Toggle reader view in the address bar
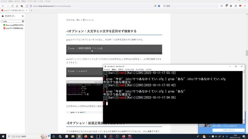This screenshot has height=139, width=248. pyautogui.click(x=155, y=6)
